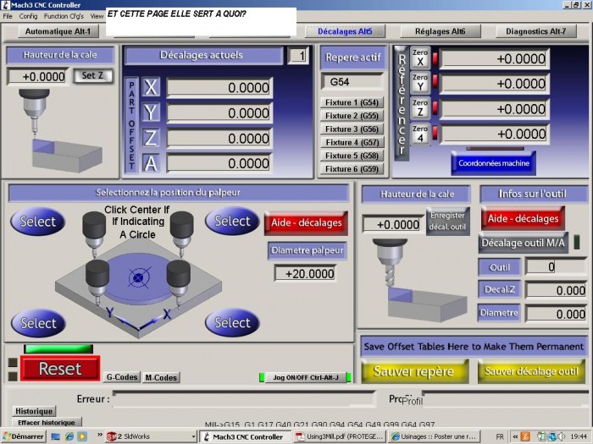
Task: Click the tool Diametre value field
Action: tap(555, 314)
